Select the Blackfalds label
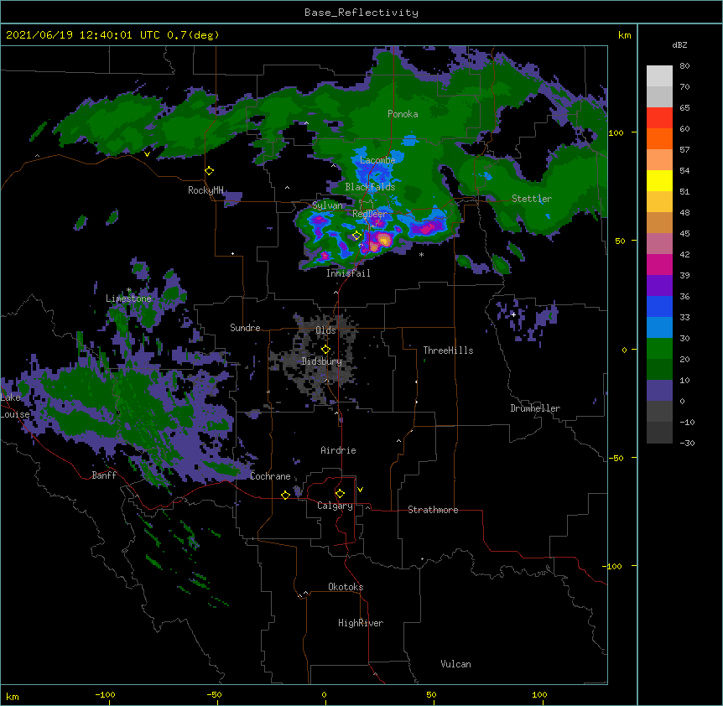This screenshot has height=706, width=723. (370, 187)
